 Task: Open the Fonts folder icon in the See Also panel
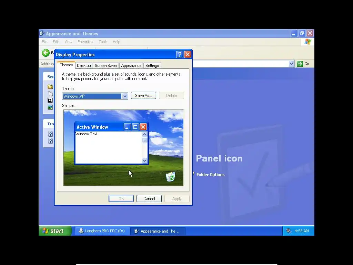pyautogui.click(x=50, y=87)
